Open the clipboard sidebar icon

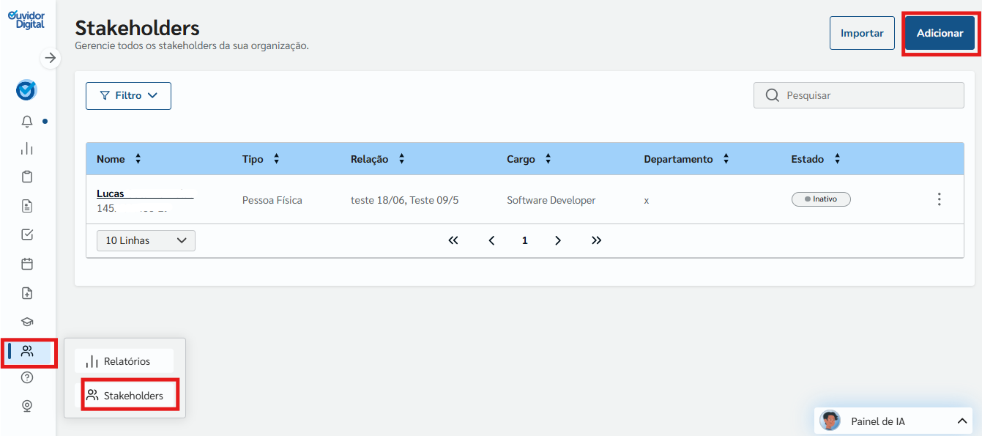[x=27, y=177]
